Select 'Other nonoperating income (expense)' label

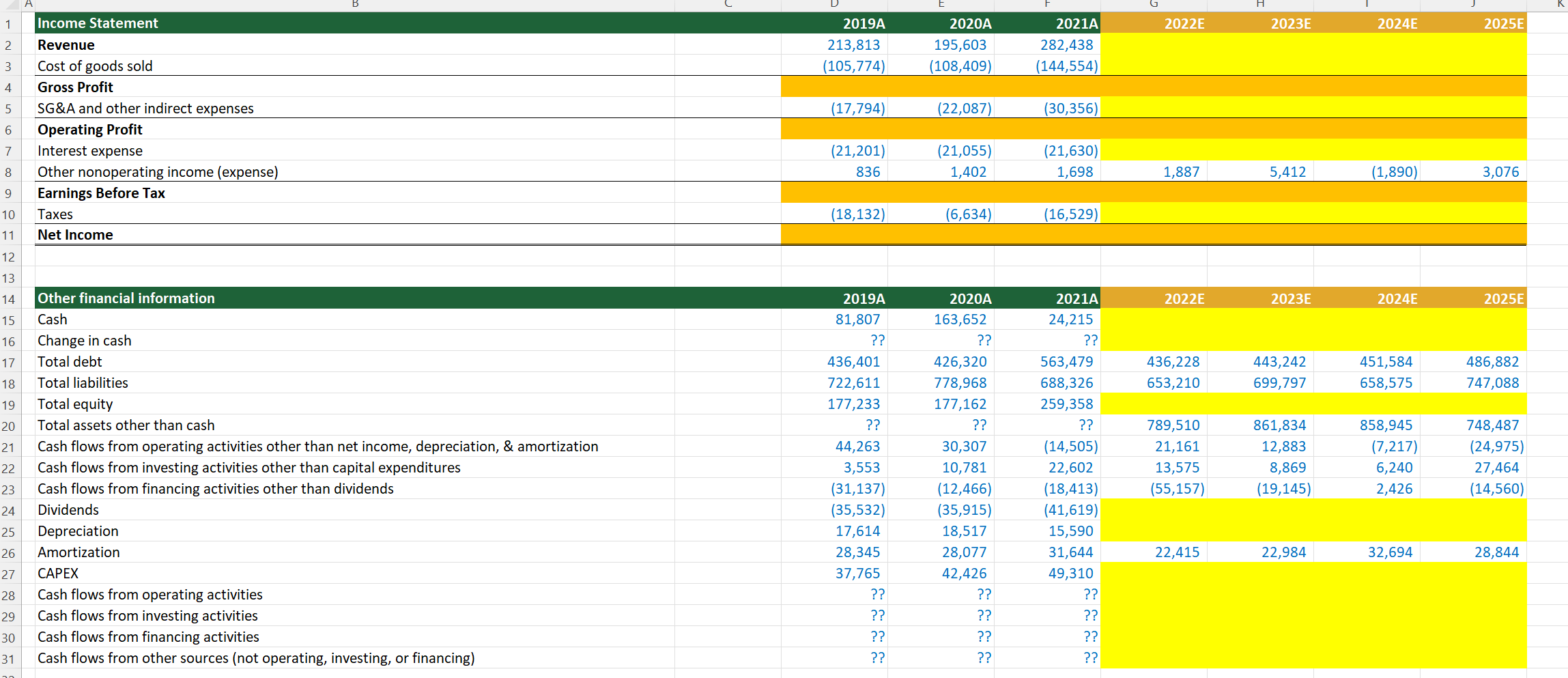coord(158,172)
